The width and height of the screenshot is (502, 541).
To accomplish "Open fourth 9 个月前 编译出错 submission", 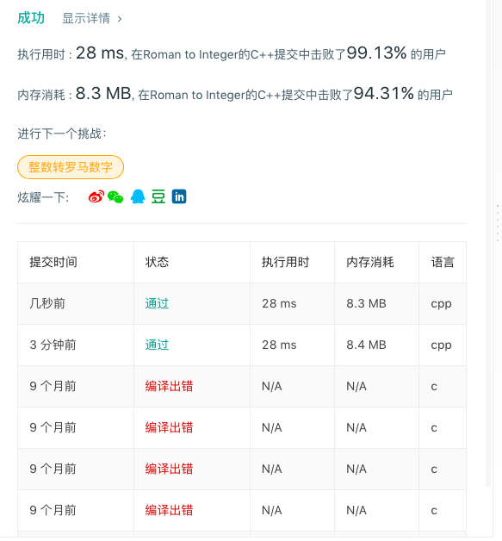I will [169, 510].
